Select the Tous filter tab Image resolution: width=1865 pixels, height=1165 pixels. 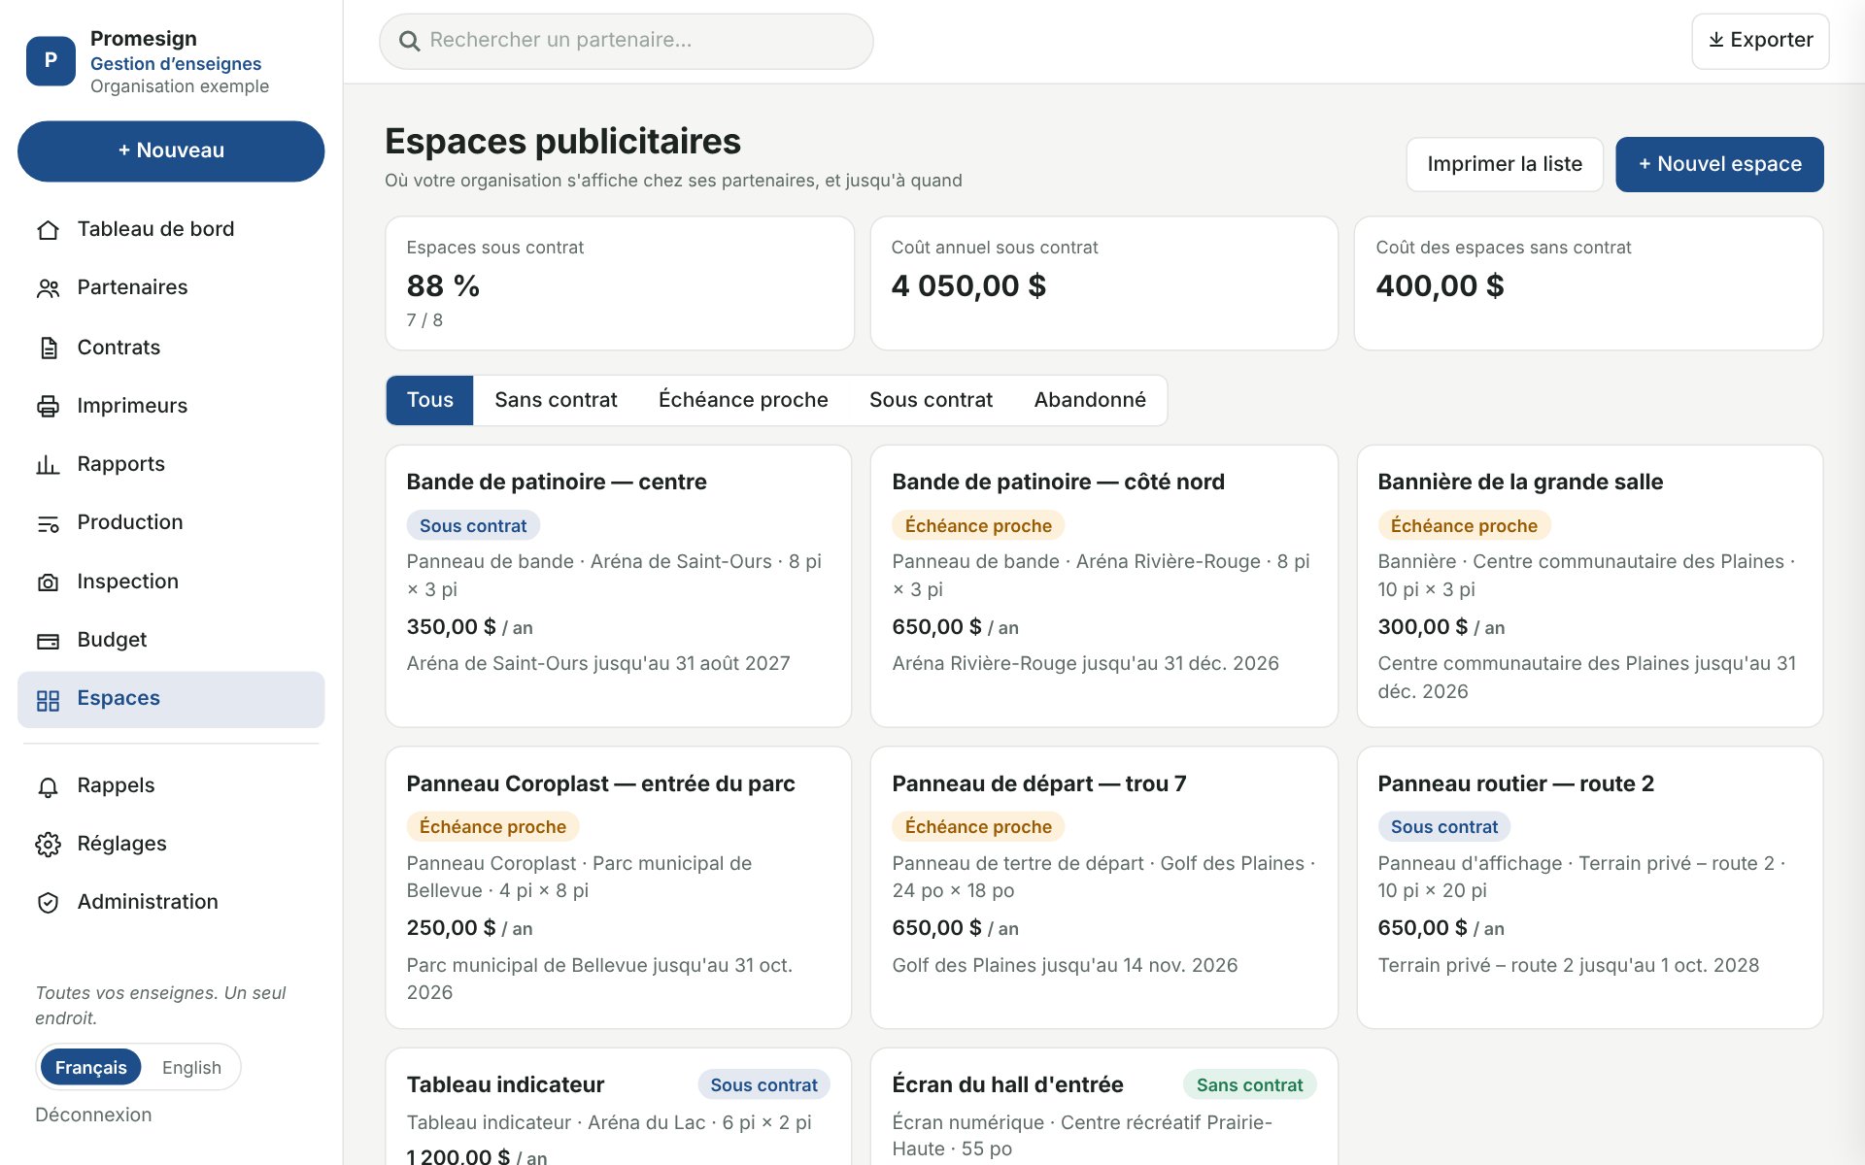coord(429,400)
